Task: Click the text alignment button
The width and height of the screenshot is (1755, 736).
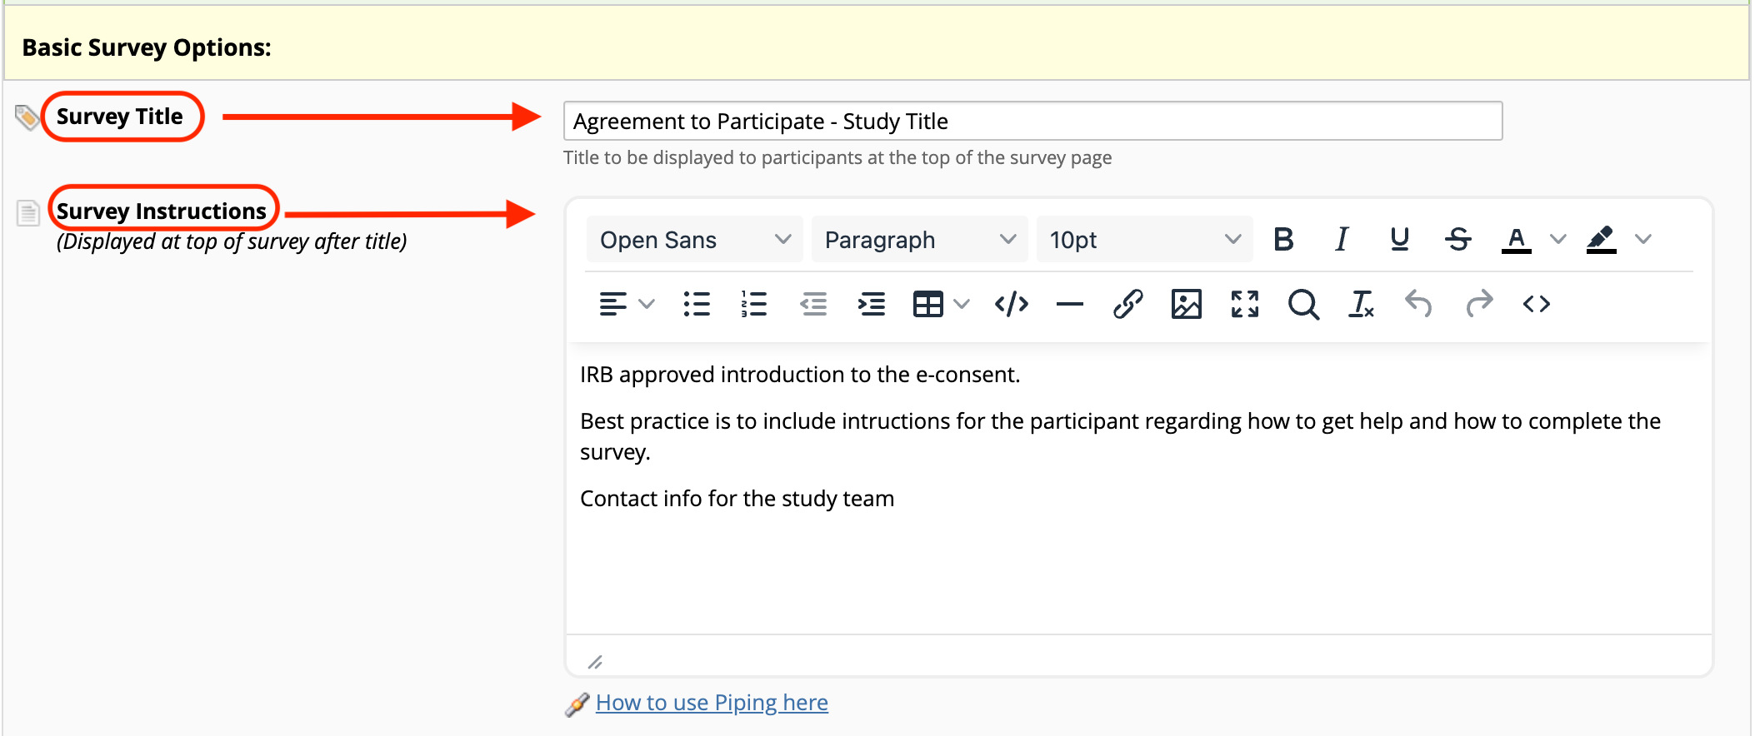Action: (613, 304)
